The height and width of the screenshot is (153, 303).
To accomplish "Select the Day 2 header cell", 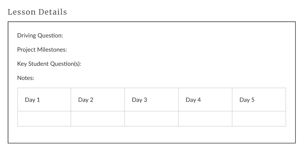I will pyautogui.click(x=97, y=100).
